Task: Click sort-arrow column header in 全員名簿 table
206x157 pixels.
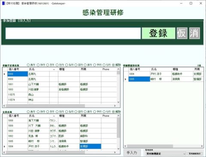Action: pos(54,116)
